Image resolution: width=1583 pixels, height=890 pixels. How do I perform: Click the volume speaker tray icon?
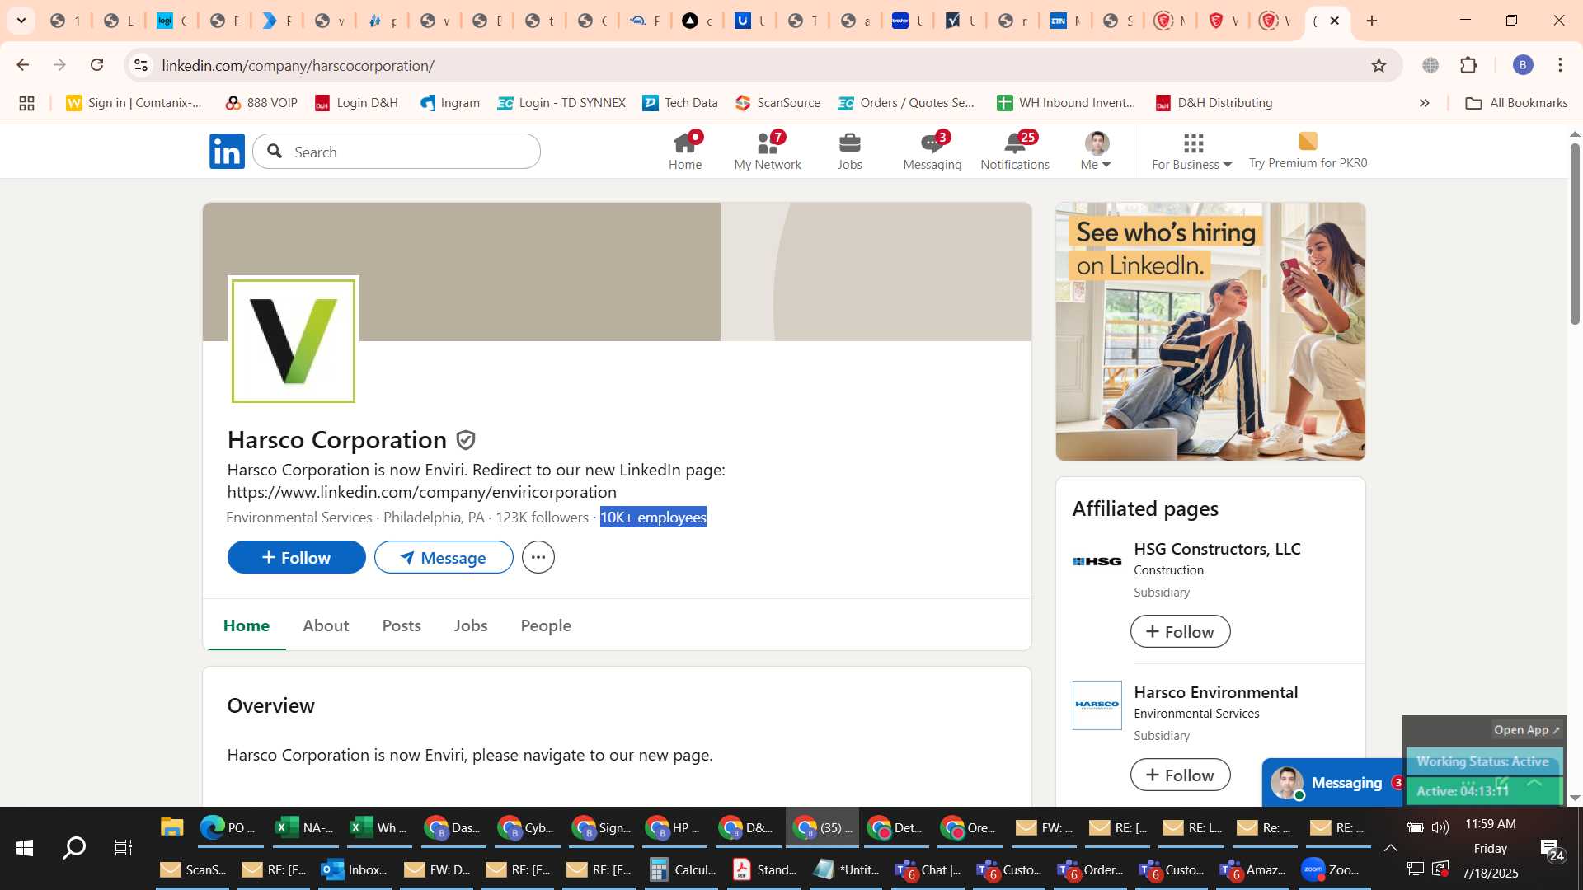point(1440,827)
